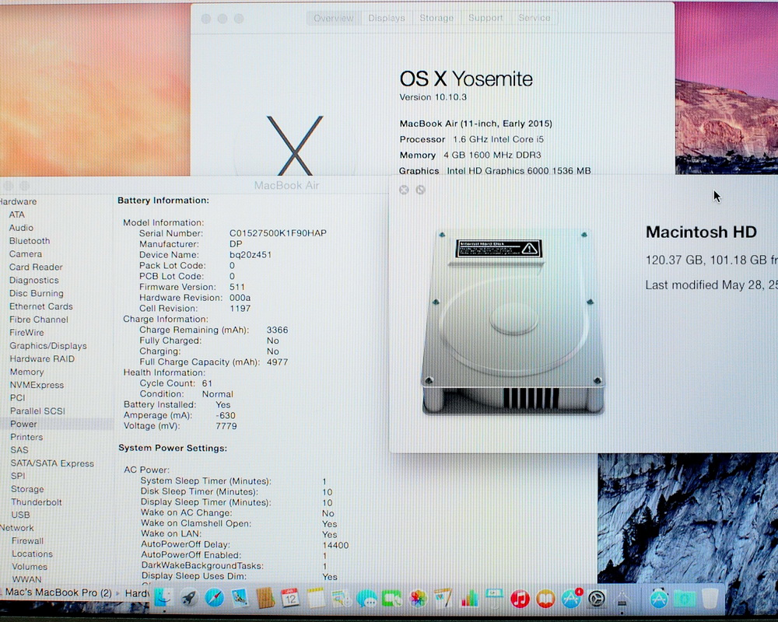Click System Information chip icon in Dock

click(622, 599)
